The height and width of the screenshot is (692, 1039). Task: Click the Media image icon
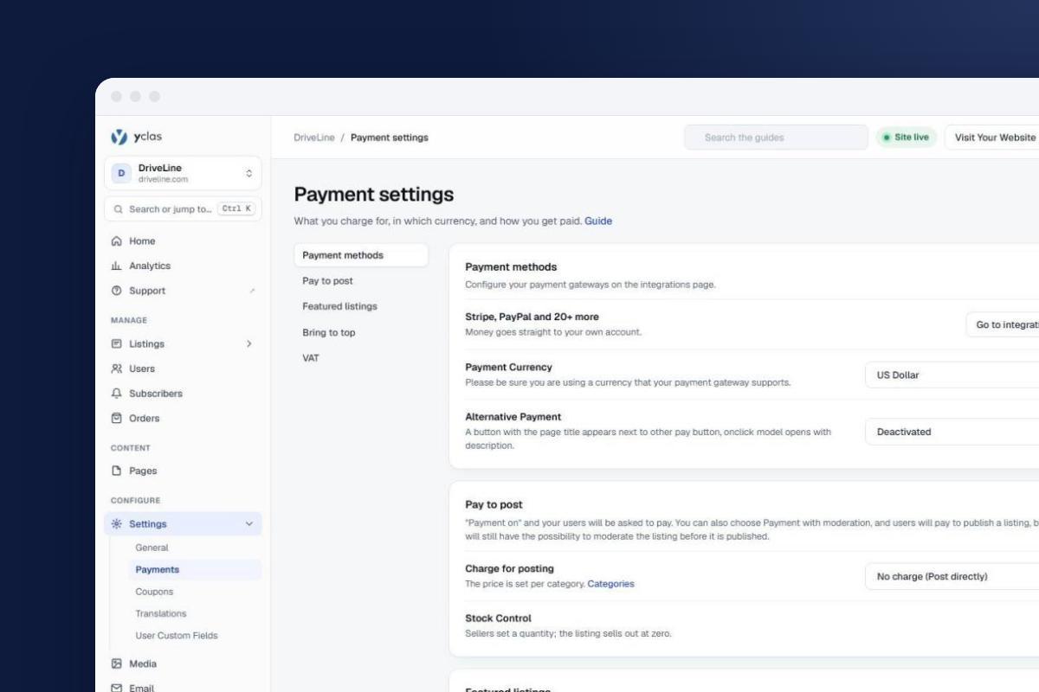coord(117,664)
